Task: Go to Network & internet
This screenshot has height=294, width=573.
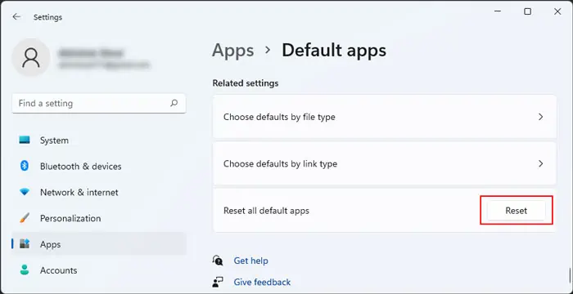Action: pyautogui.click(x=99, y=192)
